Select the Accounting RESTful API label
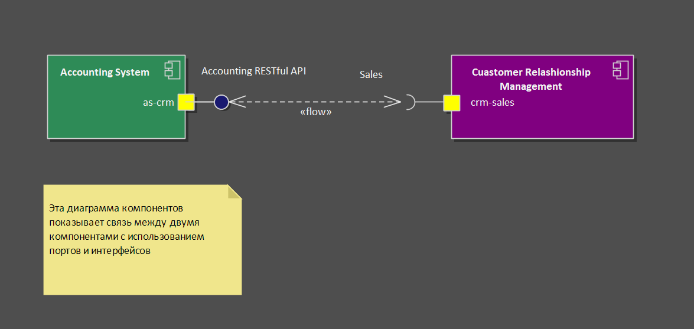 [x=253, y=71]
